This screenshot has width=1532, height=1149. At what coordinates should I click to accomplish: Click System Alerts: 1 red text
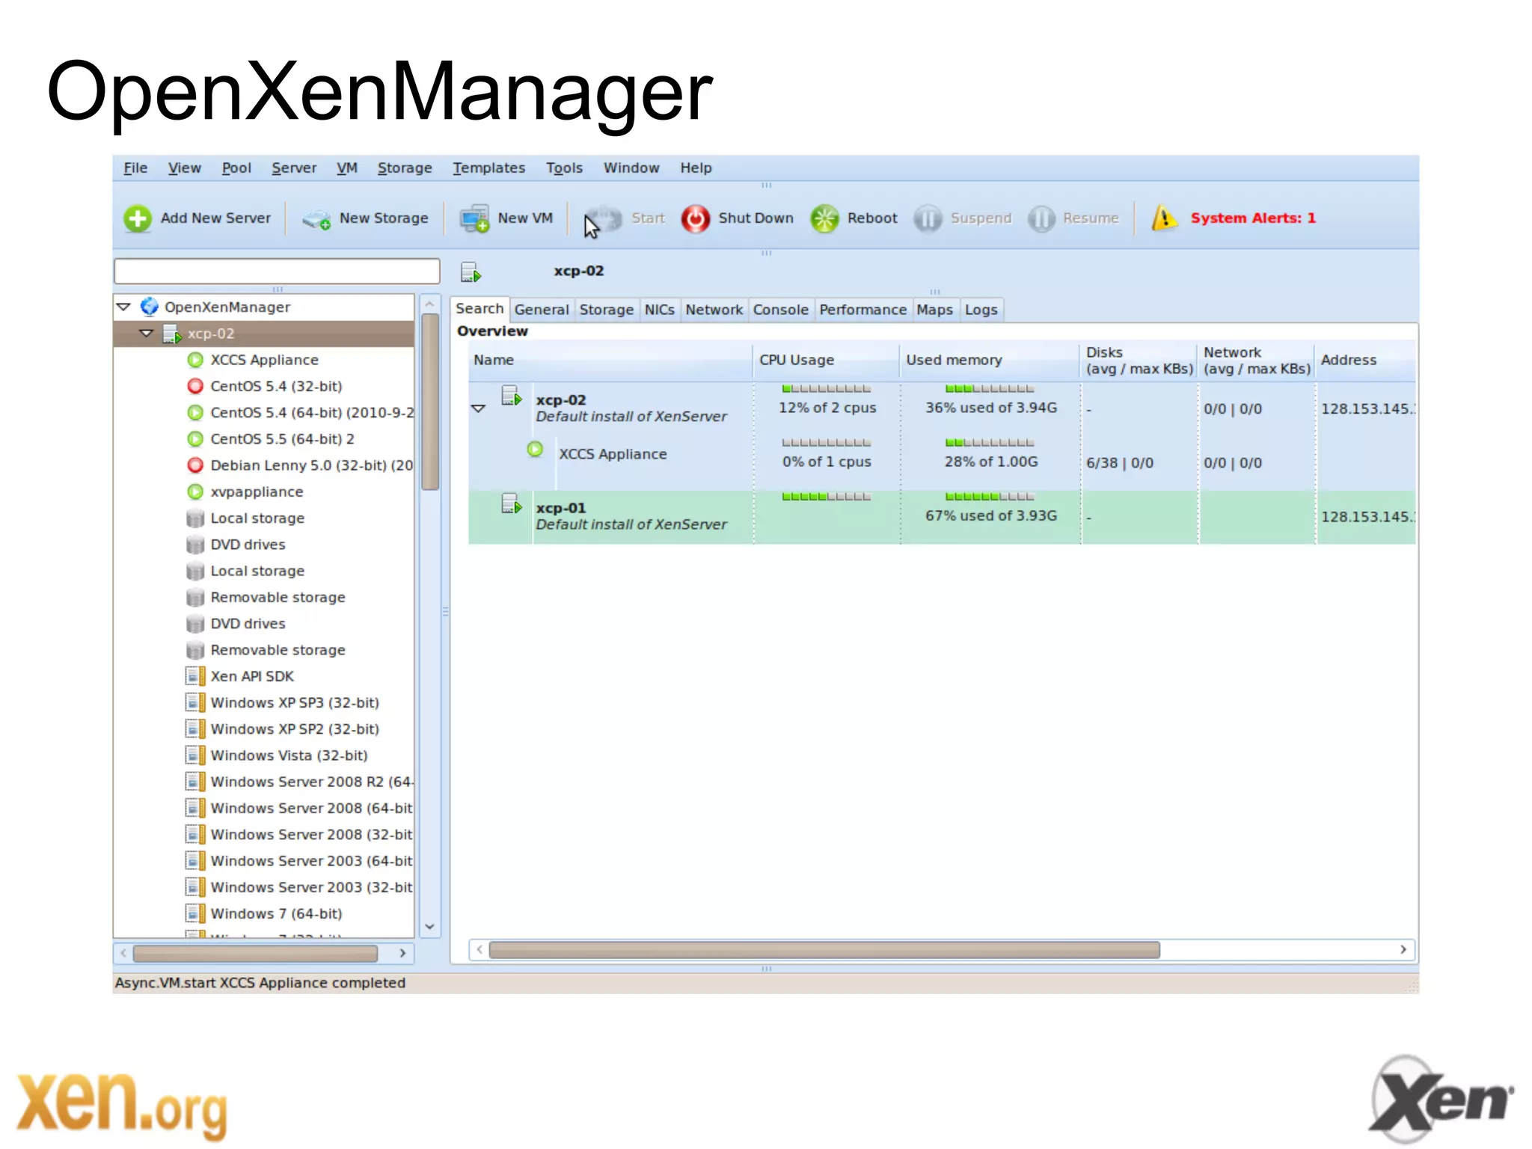pos(1253,218)
